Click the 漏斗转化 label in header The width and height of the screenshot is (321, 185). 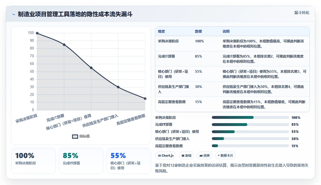tap(302, 13)
